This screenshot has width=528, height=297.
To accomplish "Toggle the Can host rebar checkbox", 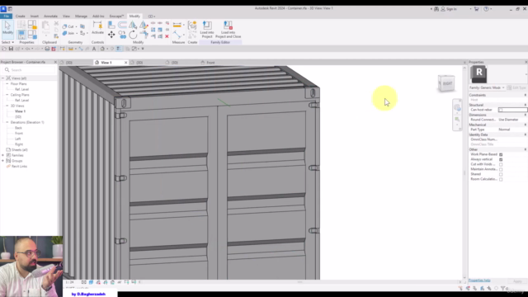I will click(x=501, y=110).
